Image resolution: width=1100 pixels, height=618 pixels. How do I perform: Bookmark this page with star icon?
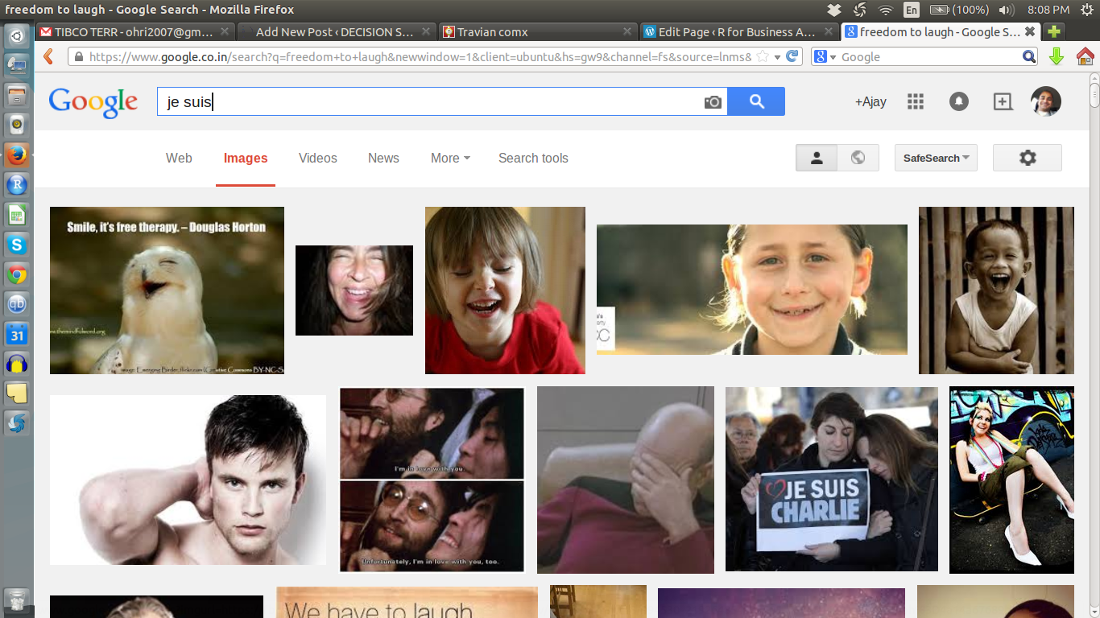pyautogui.click(x=762, y=57)
